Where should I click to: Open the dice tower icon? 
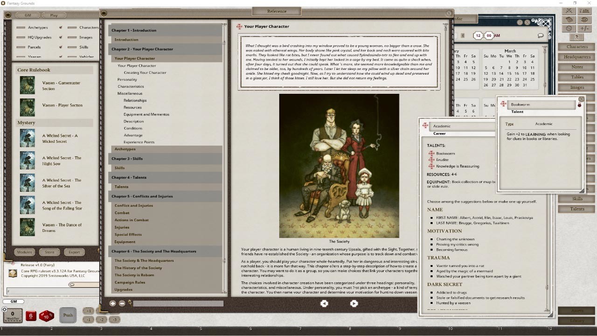584,19
